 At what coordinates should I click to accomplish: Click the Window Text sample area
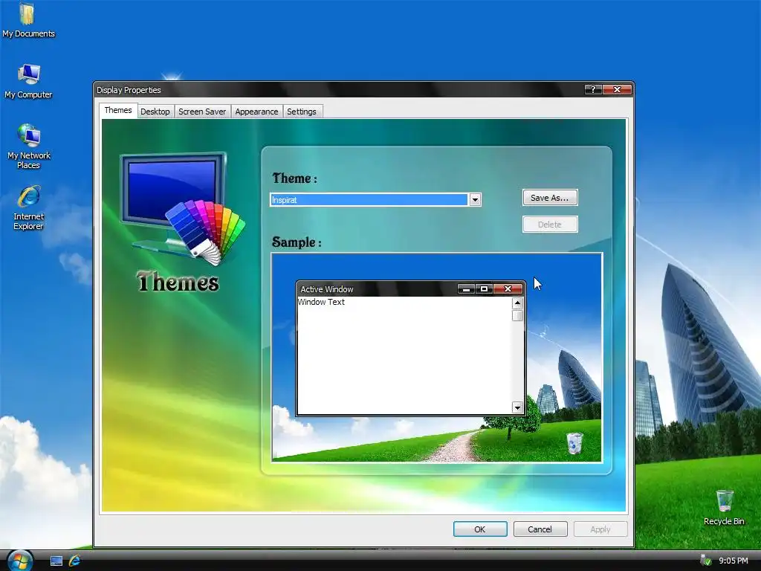pyautogui.click(x=404, y=355)
